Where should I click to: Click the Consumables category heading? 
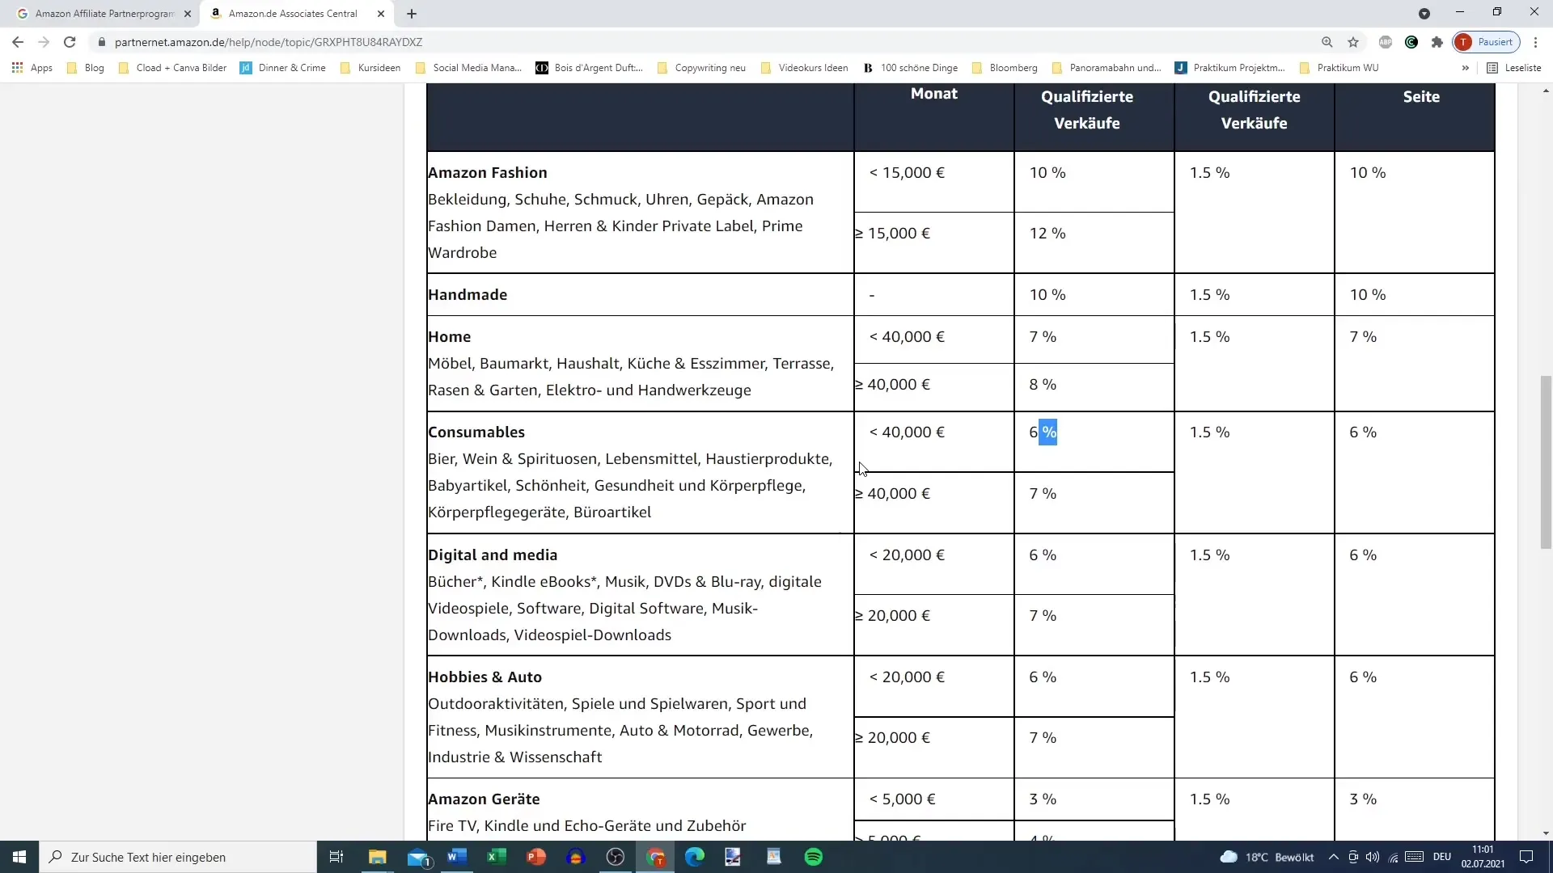(x=476, y=432)
